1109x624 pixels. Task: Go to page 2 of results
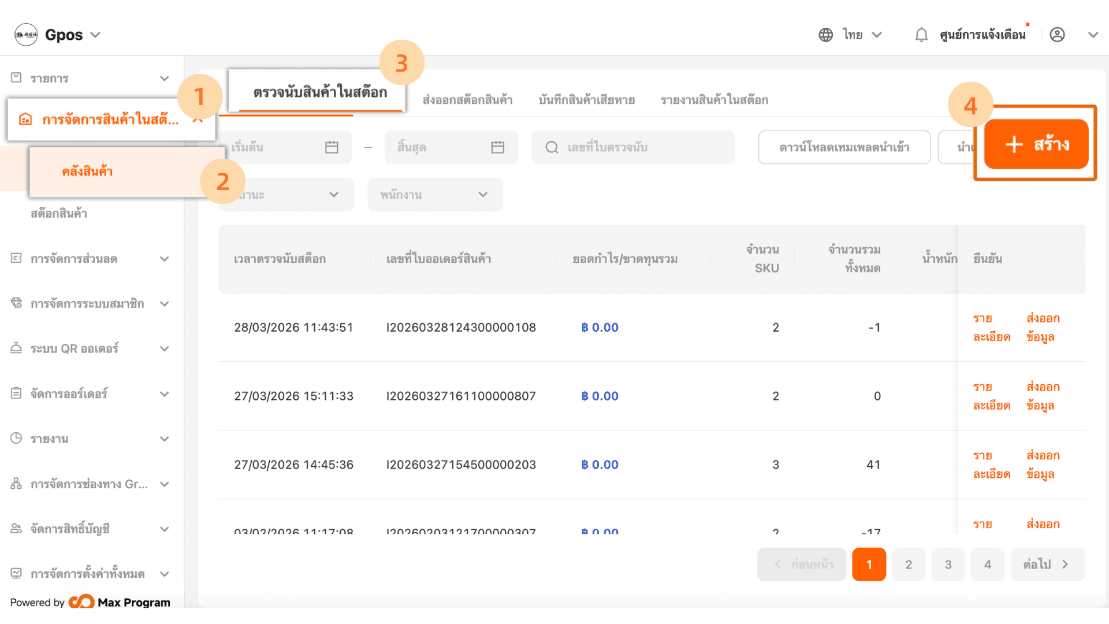pos(909,564)
